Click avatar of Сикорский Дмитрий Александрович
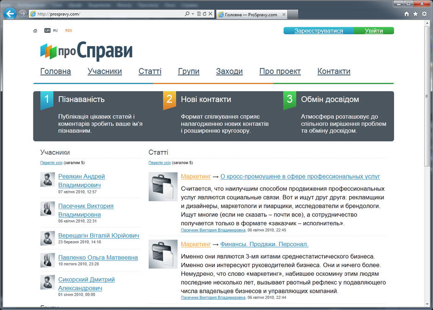This screenshot has width=433, height=310. coord(48,282)
